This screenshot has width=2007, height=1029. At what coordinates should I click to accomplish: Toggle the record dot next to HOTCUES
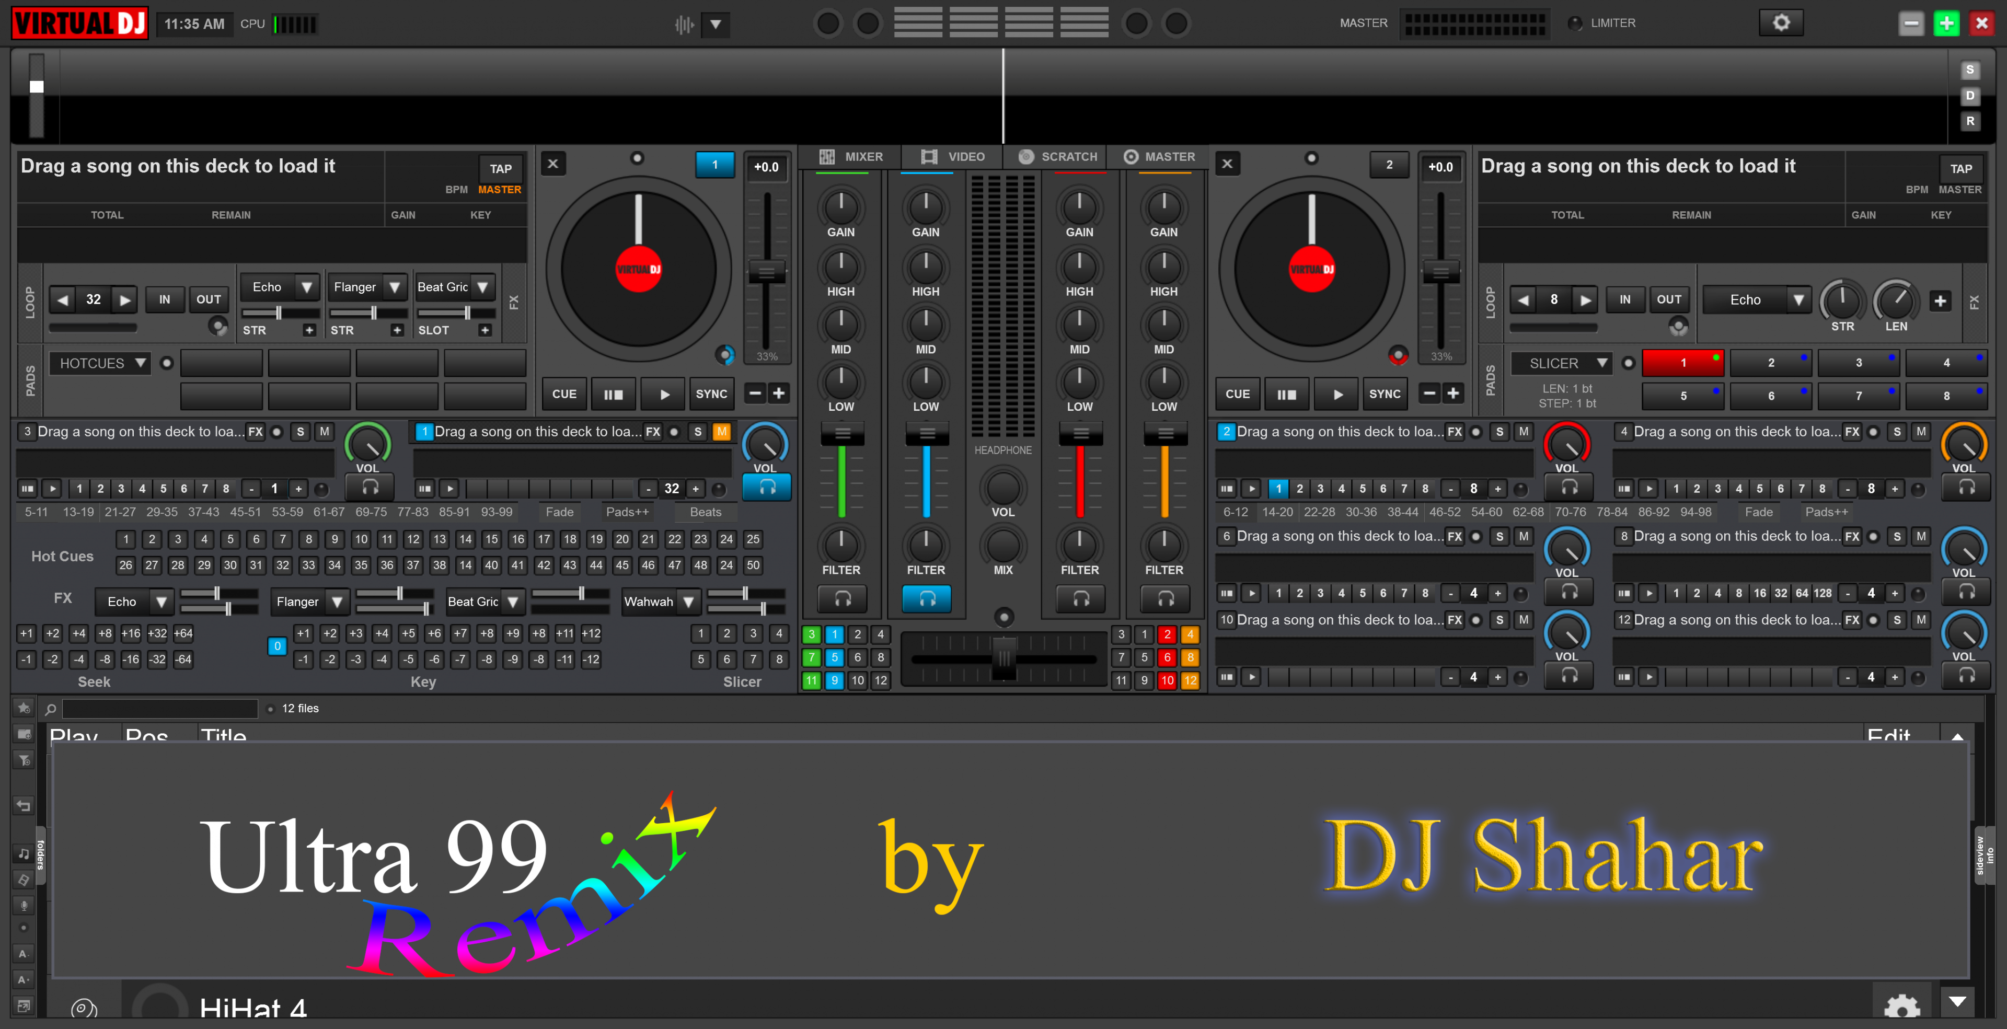pyautogui.click(x=167, y=363)
